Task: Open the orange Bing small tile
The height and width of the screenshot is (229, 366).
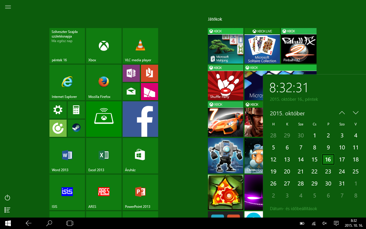Action: click(x=150, y=73)
